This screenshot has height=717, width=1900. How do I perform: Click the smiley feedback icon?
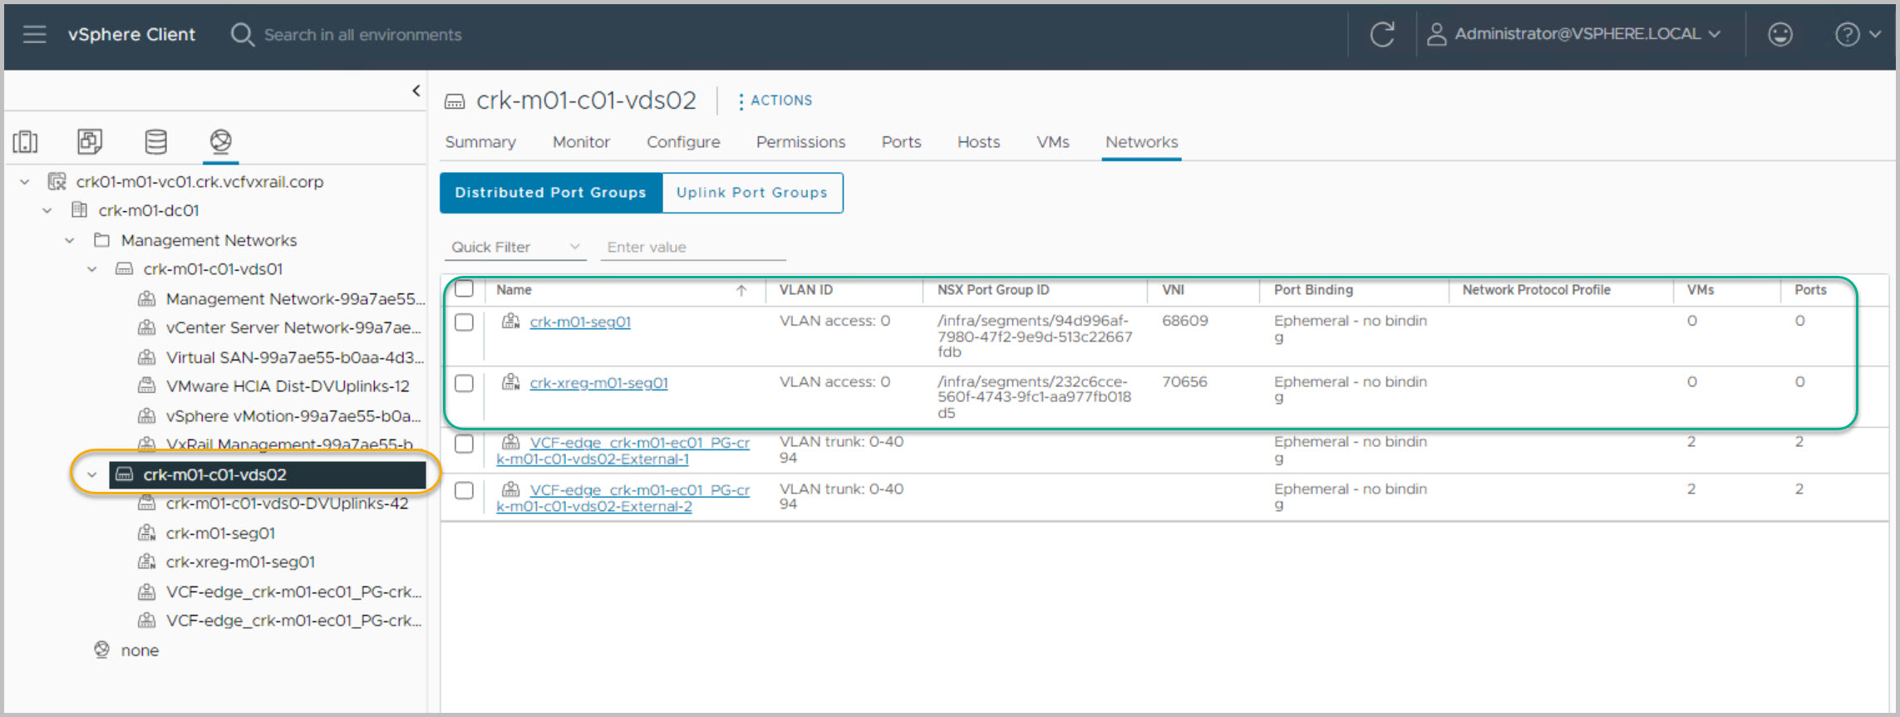(x=1779, y=34)
